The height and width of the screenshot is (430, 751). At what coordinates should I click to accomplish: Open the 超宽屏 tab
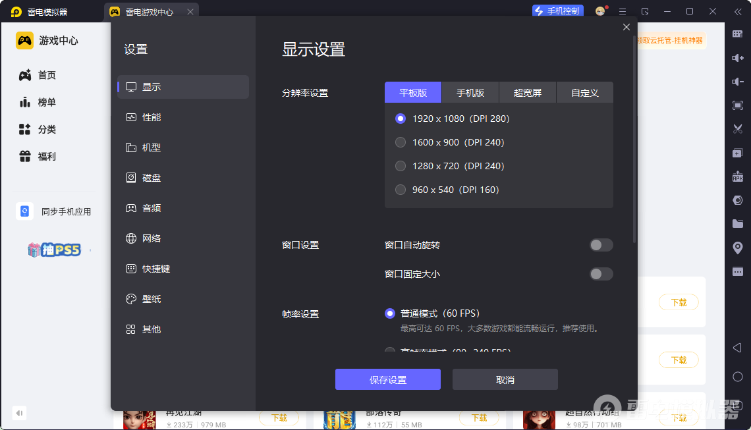tap(528, 92)
